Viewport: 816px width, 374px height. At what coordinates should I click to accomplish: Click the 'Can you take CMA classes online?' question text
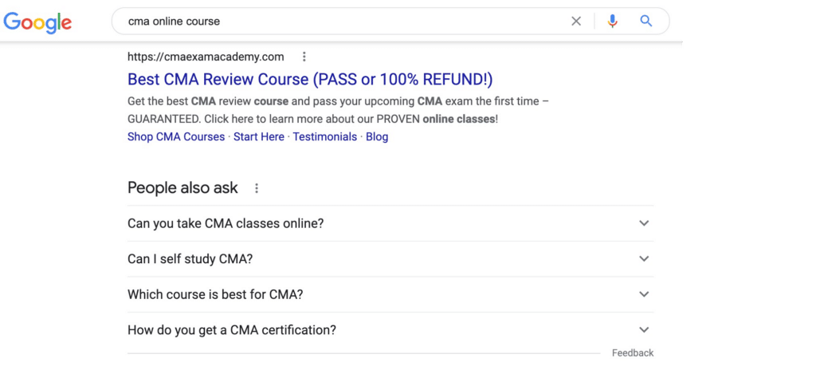[x=226, y=224]
